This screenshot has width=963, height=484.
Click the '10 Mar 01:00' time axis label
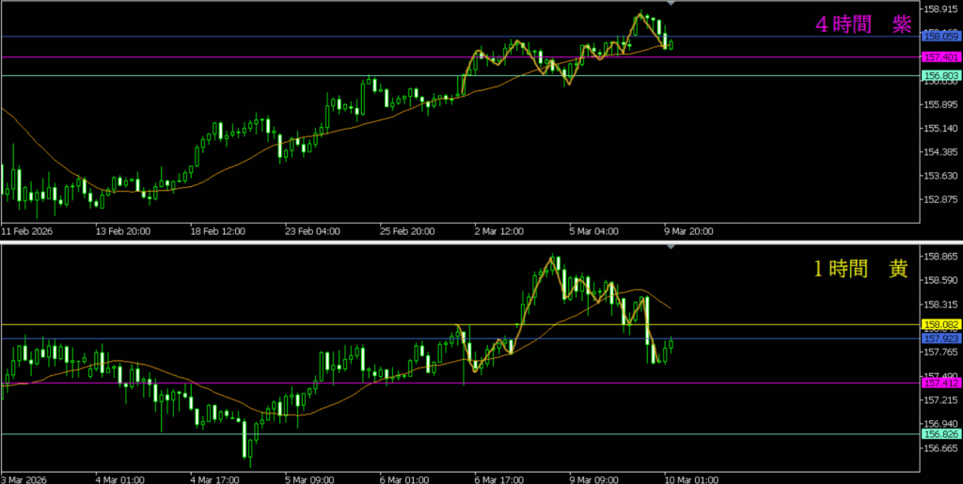click(x=691, y=477)
